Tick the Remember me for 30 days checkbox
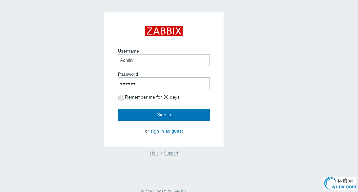The image size is (358, 192). pyautogui.click(x=121, y=97)
